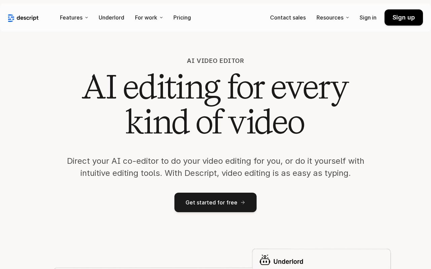Click the Underlord robot icon
Viewport: 431px width, 269px height.
(265, 260)
